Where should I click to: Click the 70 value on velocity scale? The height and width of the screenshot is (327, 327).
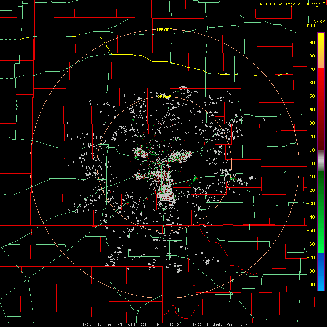(312, 69)
